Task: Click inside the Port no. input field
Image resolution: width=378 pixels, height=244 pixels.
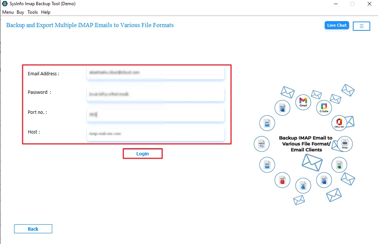Action: tap(155, 115)
